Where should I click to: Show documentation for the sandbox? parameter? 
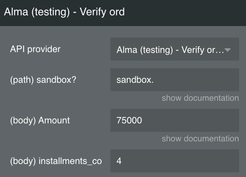click(200, 98)
